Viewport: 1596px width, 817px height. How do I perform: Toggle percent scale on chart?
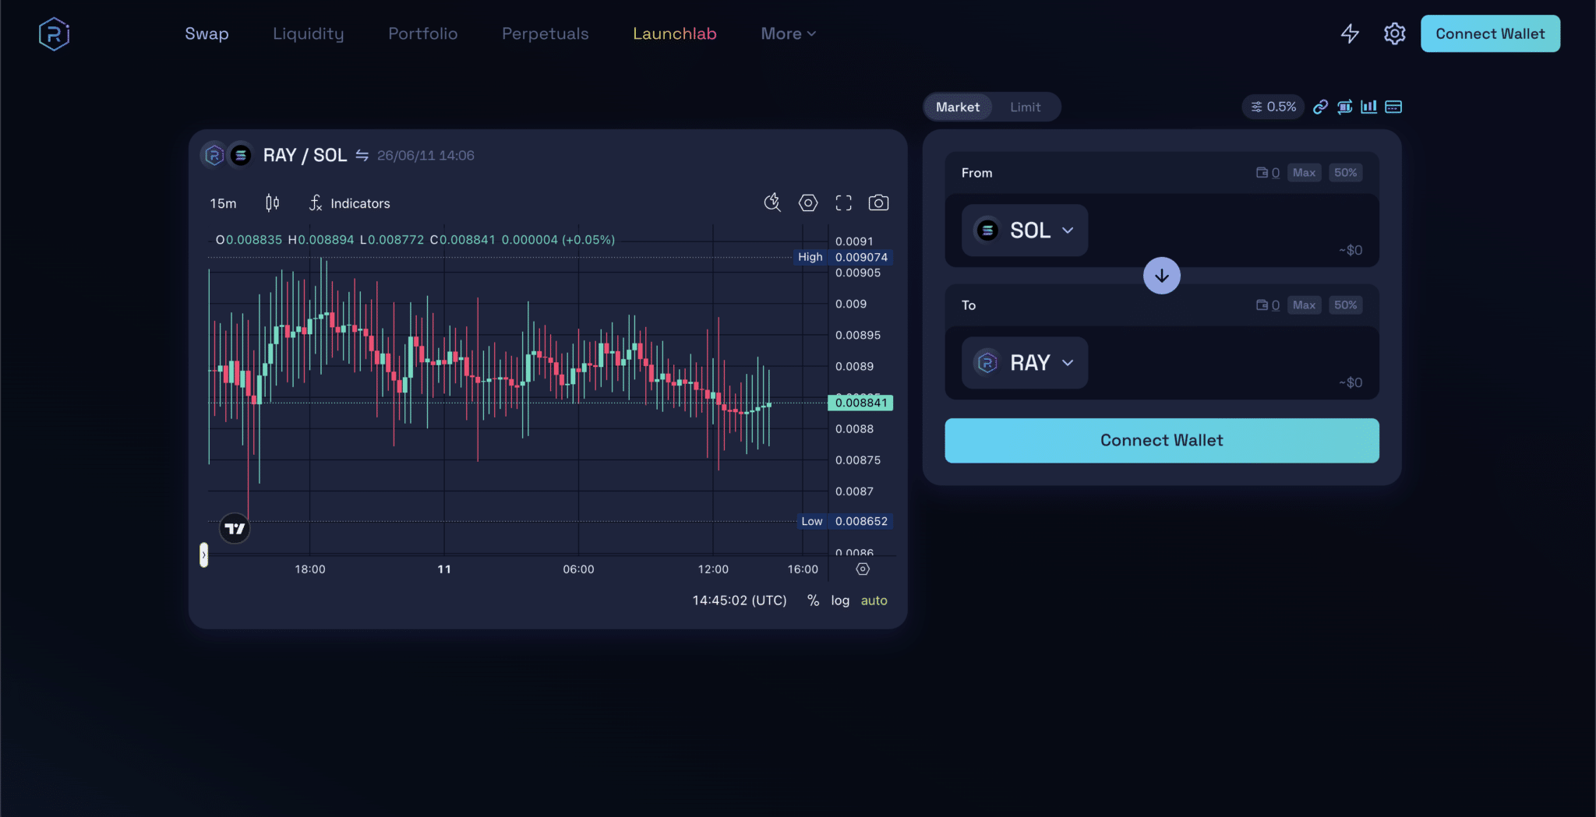click(813, 600)
